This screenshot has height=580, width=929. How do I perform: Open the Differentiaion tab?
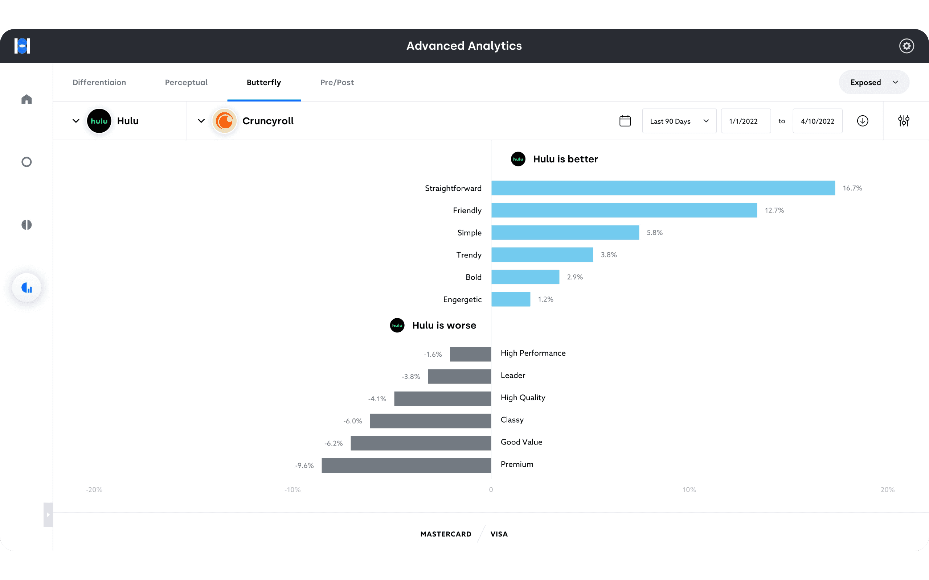[x=99, y=83]
